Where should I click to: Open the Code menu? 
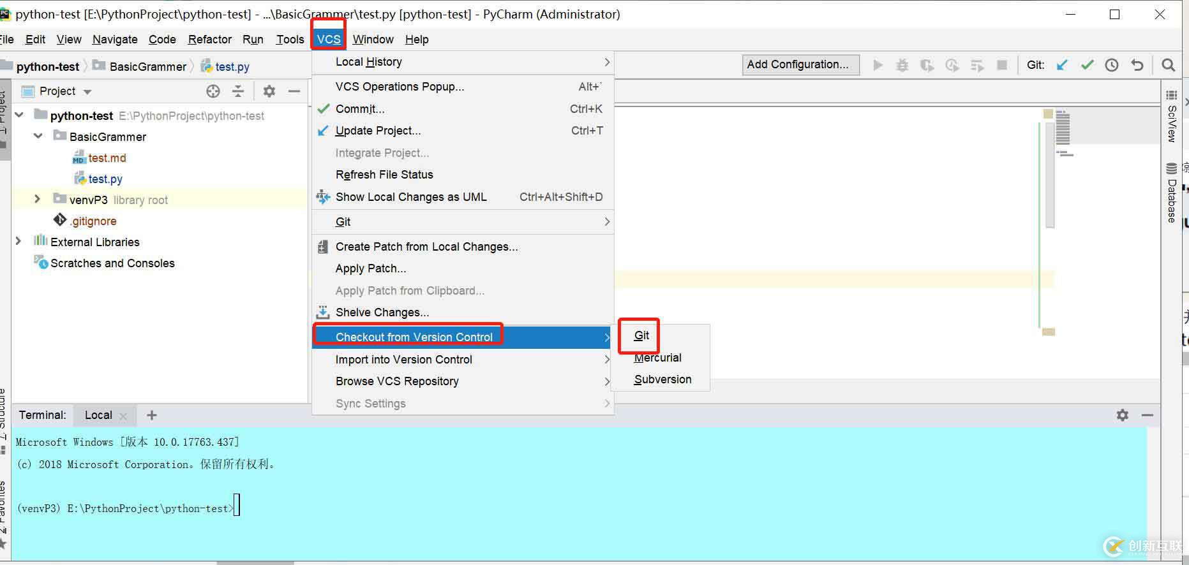162,40
